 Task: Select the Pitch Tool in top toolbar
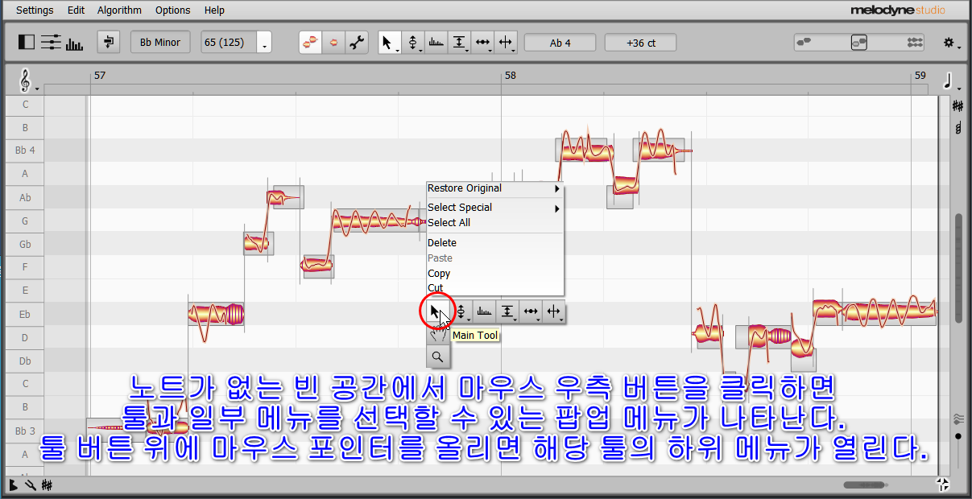tap(413, 43)
